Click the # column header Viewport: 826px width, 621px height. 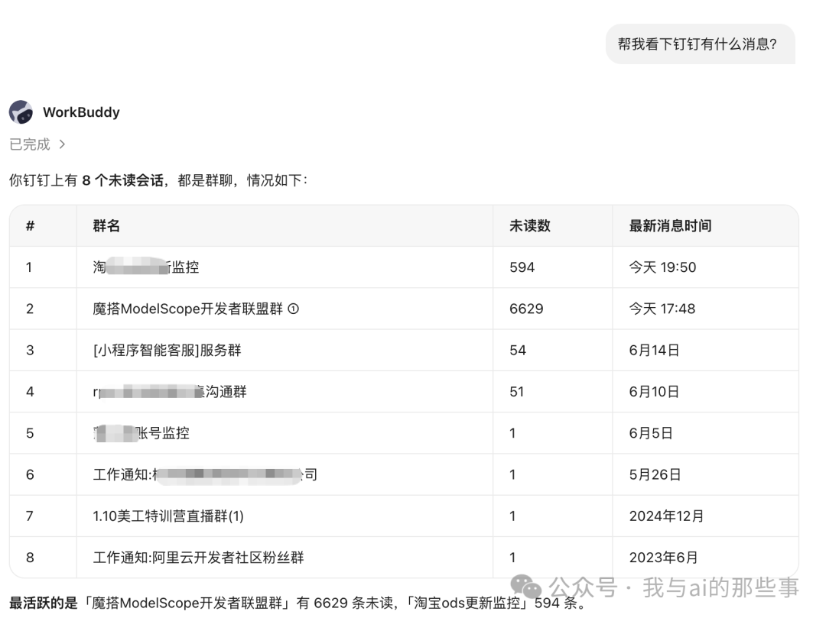pyautogui.click(x=30, y=226)
